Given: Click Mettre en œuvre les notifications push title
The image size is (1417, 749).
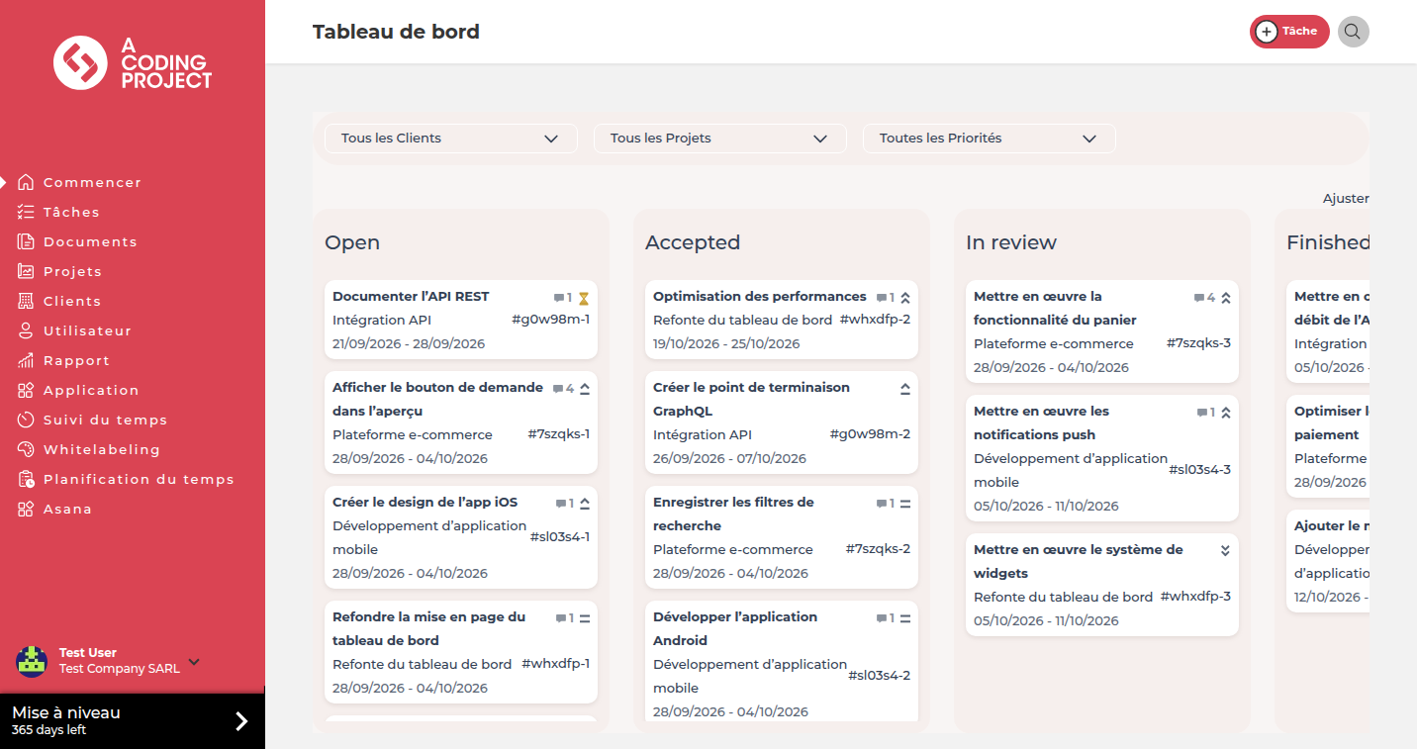Looking at the screenshot, I should [x=1041, y=422].
